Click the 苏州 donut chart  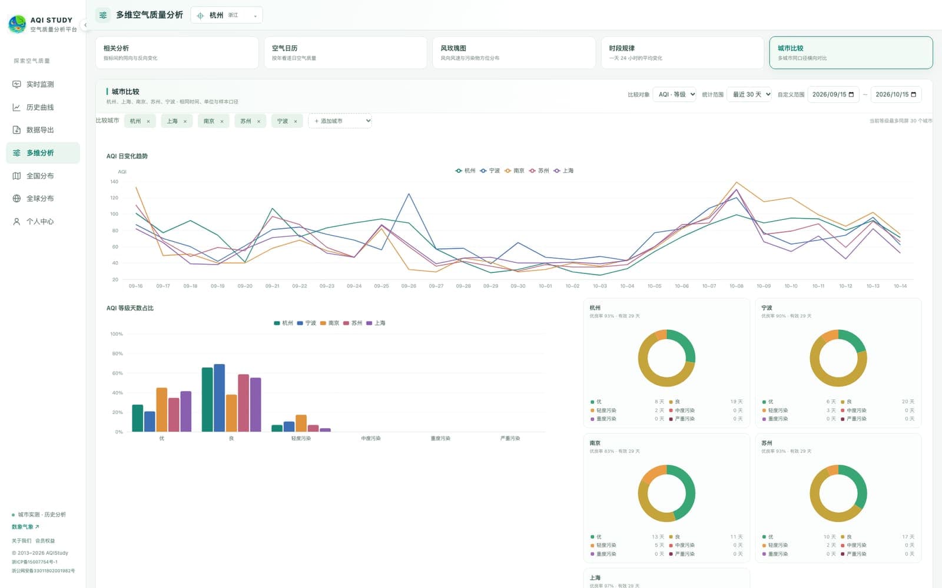838,493
